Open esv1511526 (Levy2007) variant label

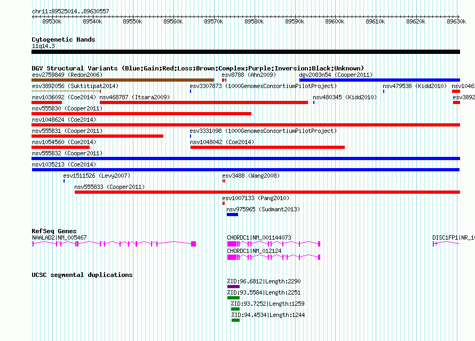point(97,176)
